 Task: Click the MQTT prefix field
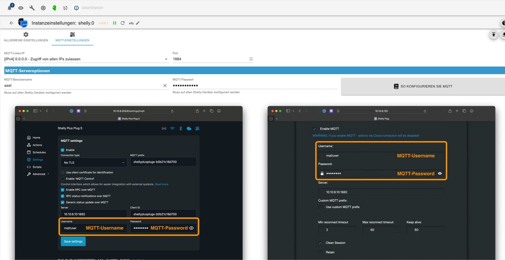coord(163,162)
